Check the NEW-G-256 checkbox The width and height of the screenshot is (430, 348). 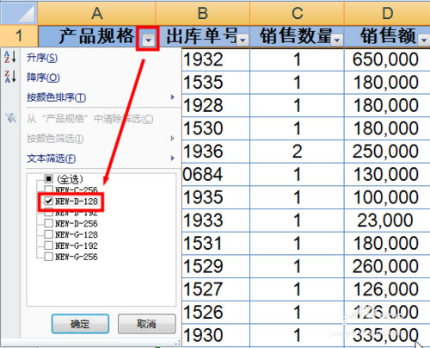point(49,257)
